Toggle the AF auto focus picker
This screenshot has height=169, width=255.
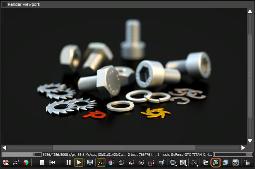click(101, 163)
